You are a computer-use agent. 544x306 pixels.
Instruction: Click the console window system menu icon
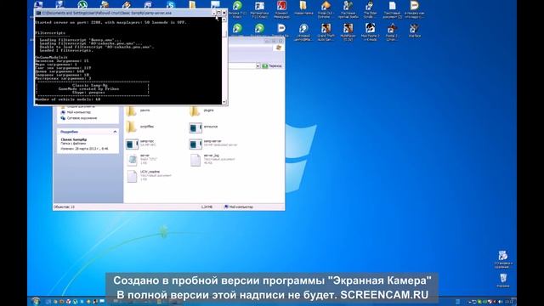(x=38, y=13)
